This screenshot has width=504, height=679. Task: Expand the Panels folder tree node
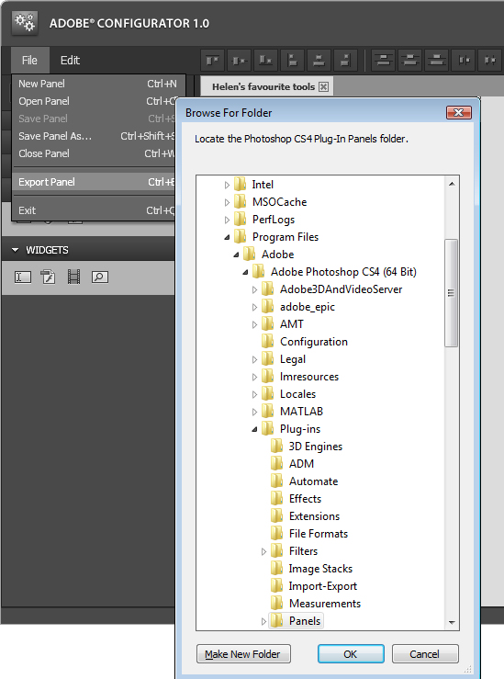[x=263, y=621]
